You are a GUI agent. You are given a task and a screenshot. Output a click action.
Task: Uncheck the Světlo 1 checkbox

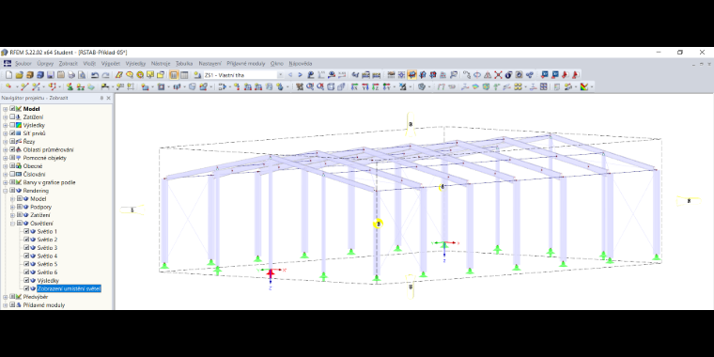coord(26,231)
